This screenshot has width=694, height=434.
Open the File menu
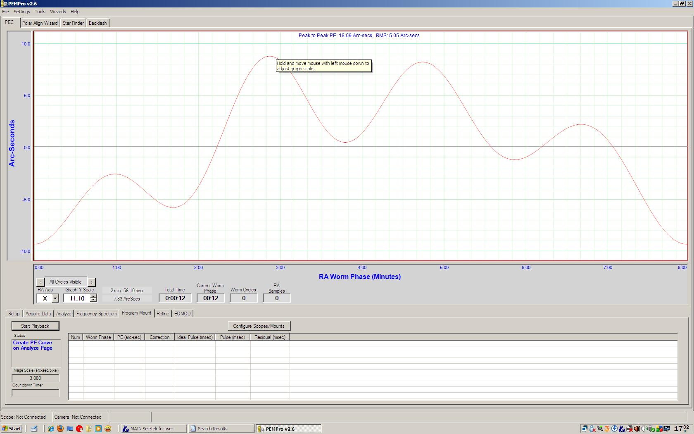click(x=5, y=12)
